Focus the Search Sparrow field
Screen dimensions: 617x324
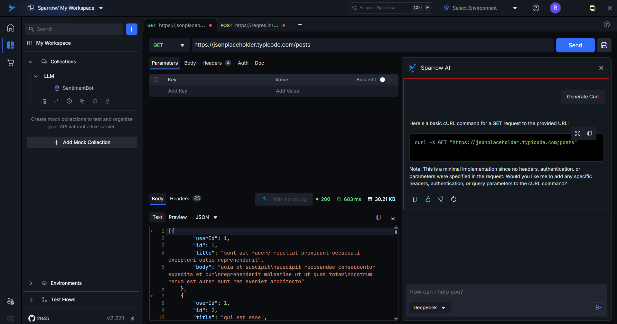[x=391, y=8]
